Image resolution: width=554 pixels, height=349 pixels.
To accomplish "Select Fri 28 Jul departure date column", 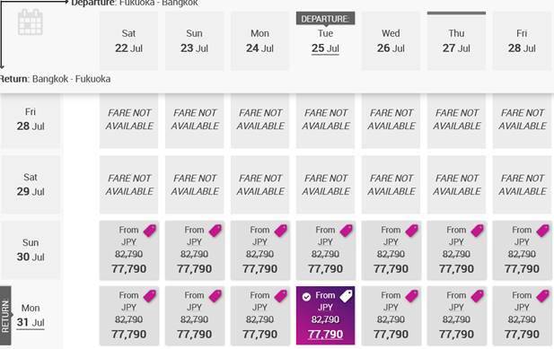I will pyautogui.click(x=523, y=41).
